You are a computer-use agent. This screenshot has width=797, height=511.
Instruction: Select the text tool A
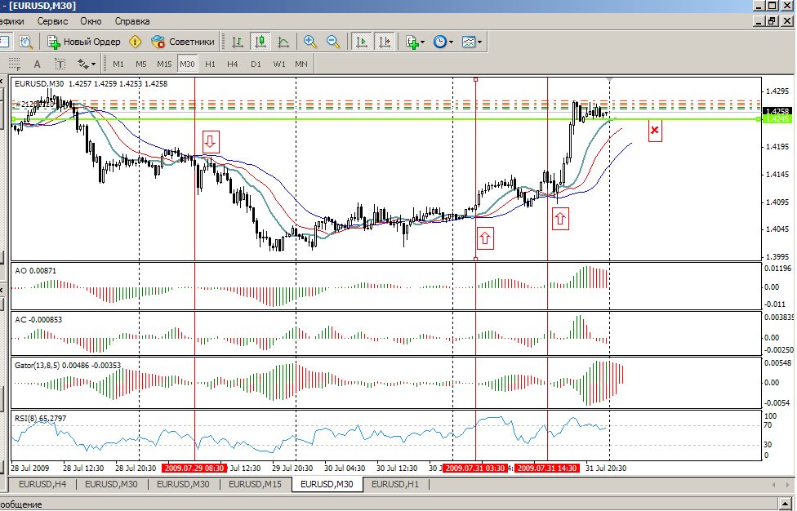(x=37, y=64)
